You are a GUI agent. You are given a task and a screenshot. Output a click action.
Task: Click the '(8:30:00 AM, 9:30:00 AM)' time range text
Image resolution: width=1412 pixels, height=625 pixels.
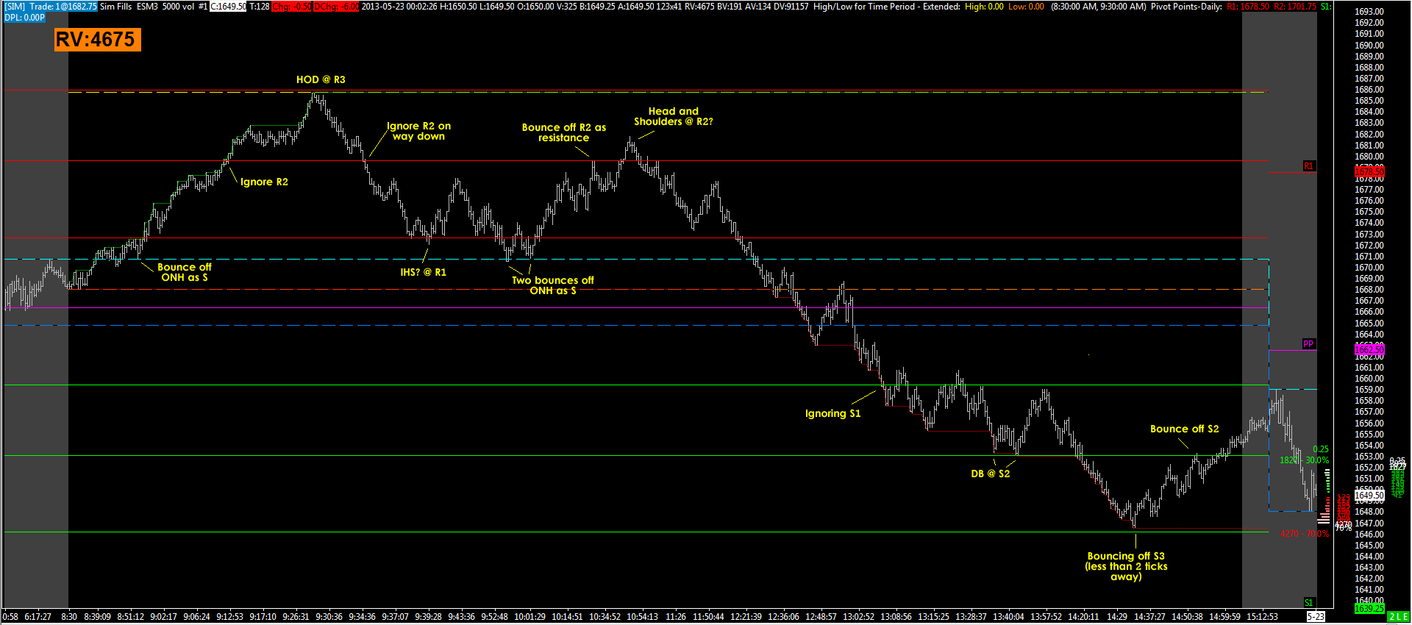point(1098,7)
